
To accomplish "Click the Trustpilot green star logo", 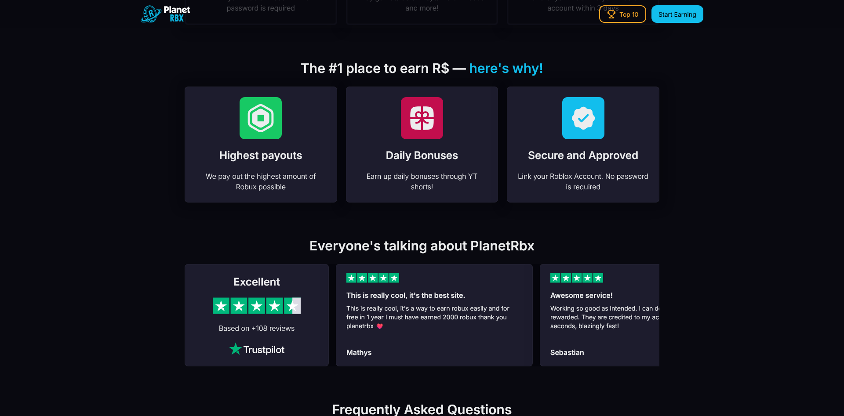I will [x=236, y=349].
